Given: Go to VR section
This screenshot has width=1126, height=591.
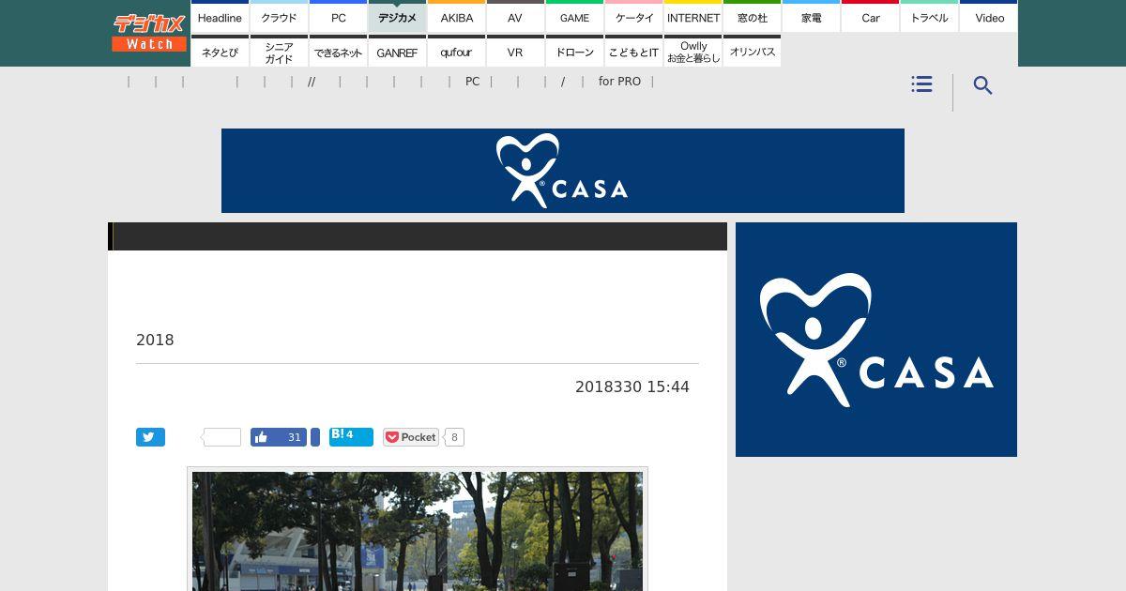Looking at the screenshot, I should 515,52.
